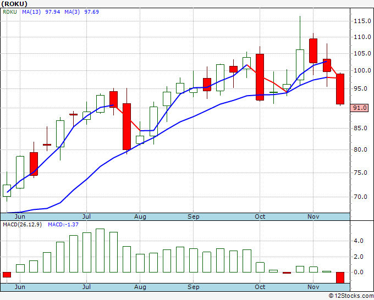This screenshot has height=300, width=374.
Task: Click the tallest green MACD histogram bar
Action: 100,251
